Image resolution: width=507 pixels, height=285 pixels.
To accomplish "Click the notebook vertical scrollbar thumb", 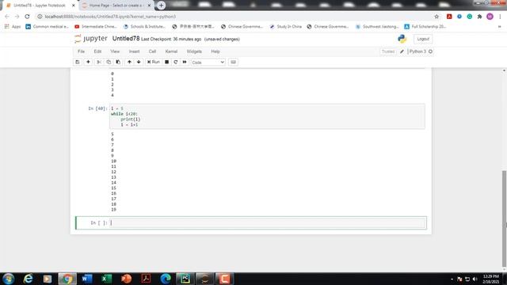I will click(504, 218).
